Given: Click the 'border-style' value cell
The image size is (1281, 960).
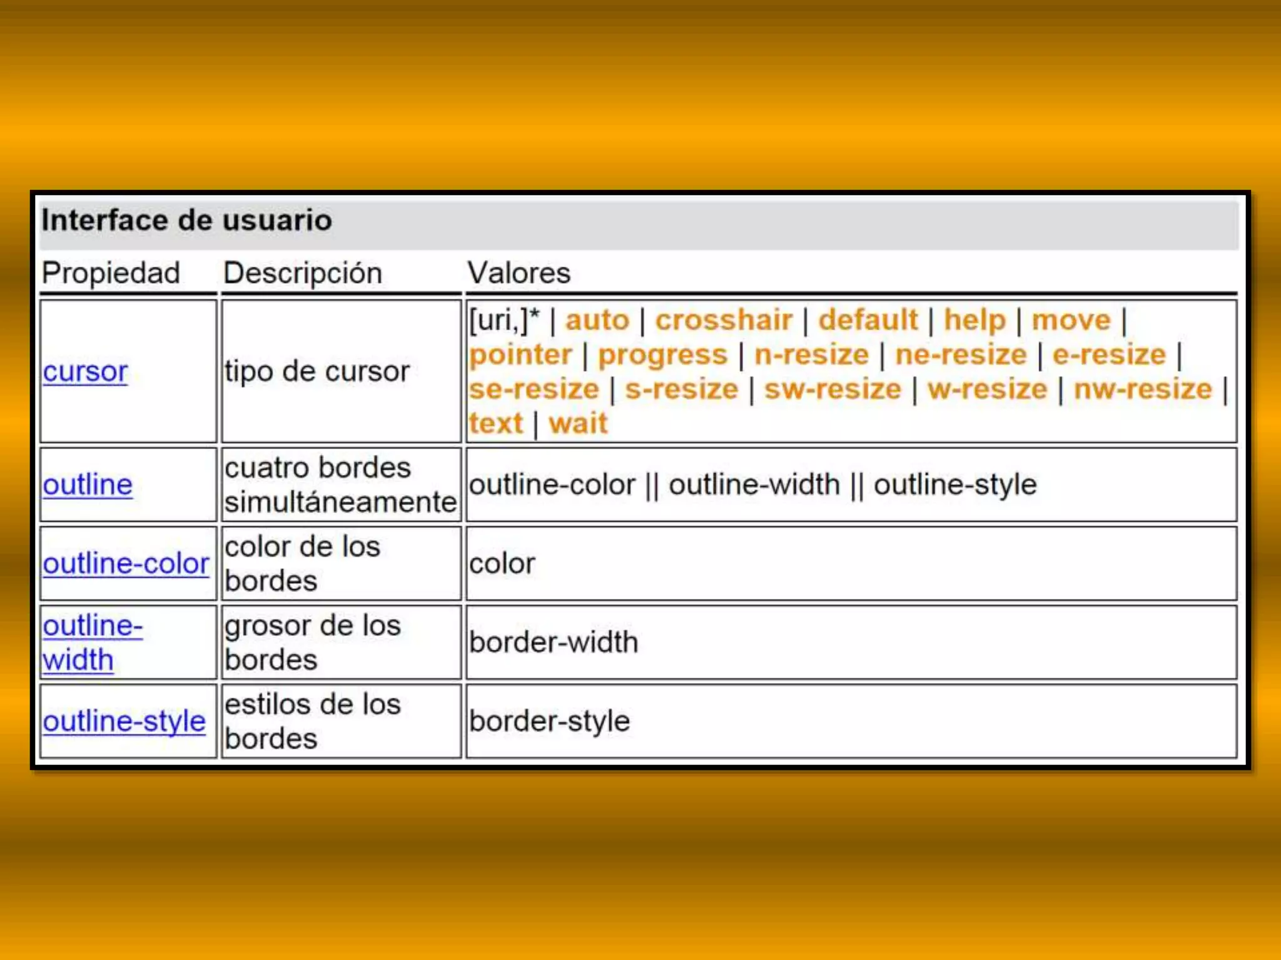Looking at the screenshot, I should pyautogui.click(x=851, y=721).
